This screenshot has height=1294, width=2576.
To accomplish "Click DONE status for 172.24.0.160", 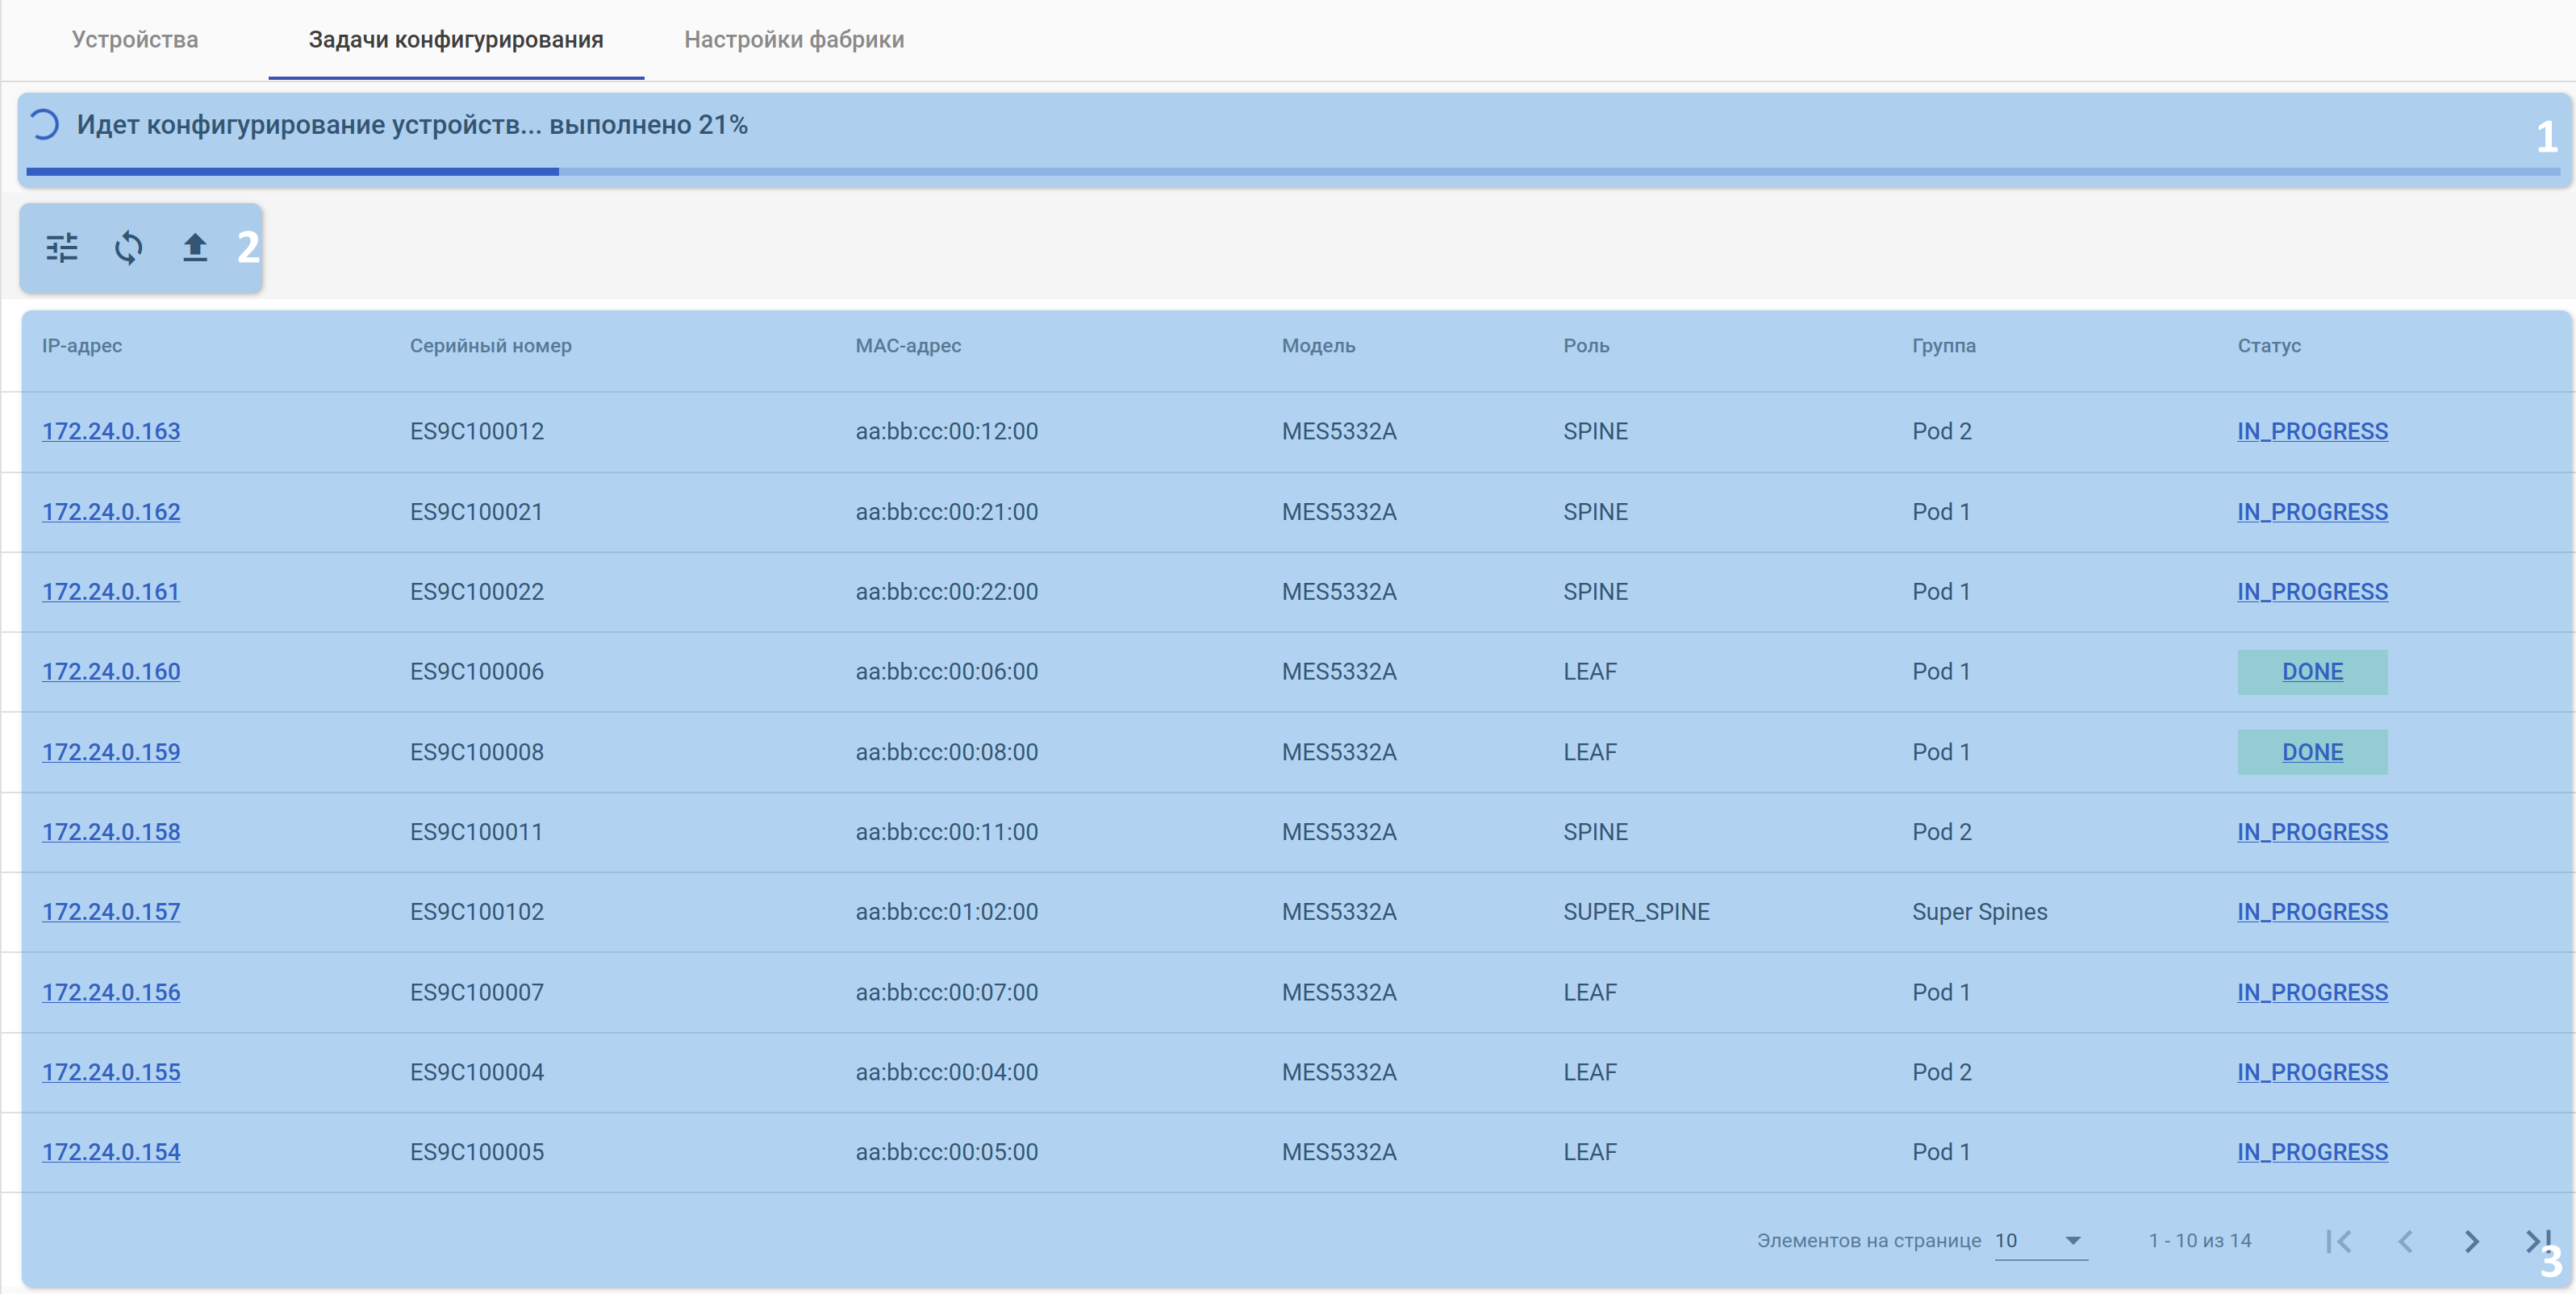I will pyautogui.click(x=2311, y=672).
